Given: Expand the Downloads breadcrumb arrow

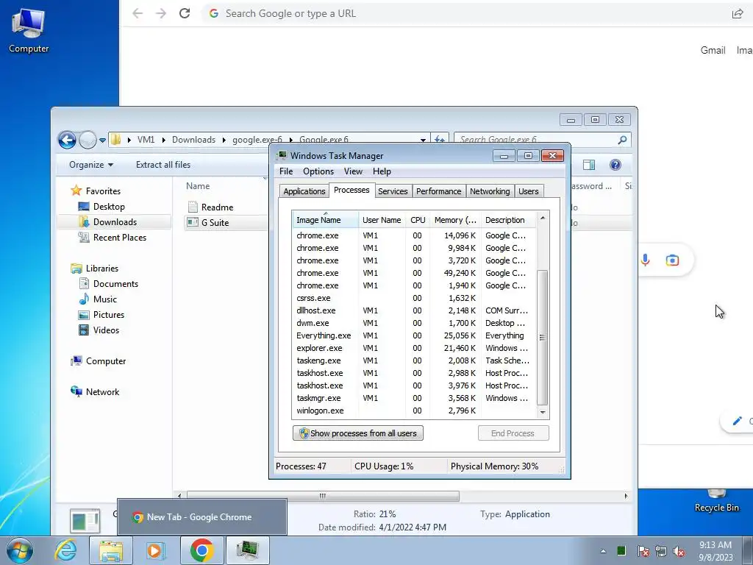Looking at the screenshot, I should point(224,140).
